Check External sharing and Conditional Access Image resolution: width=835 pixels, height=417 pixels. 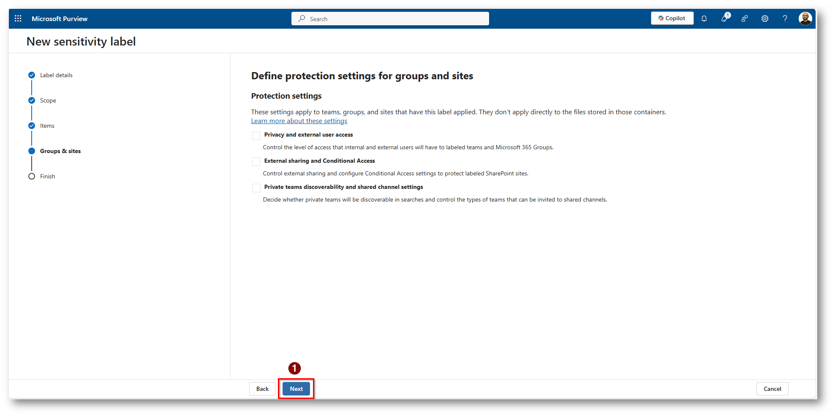pos(256,161)
